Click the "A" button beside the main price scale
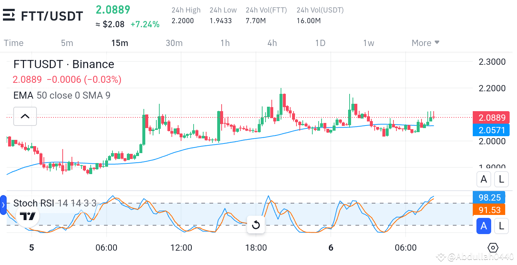517x265 pixels. 484,179
